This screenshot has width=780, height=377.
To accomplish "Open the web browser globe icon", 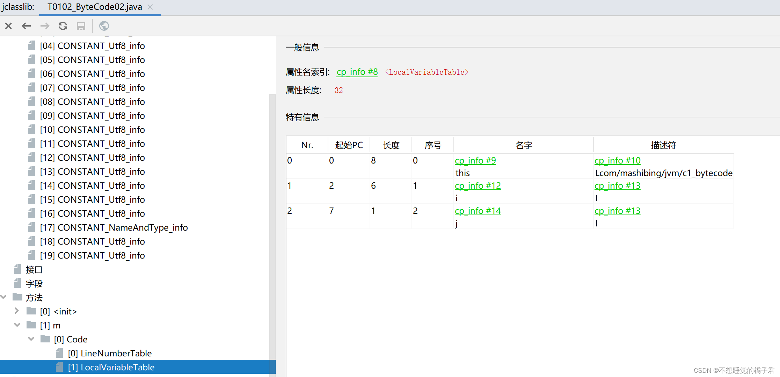I will point(104,26).
